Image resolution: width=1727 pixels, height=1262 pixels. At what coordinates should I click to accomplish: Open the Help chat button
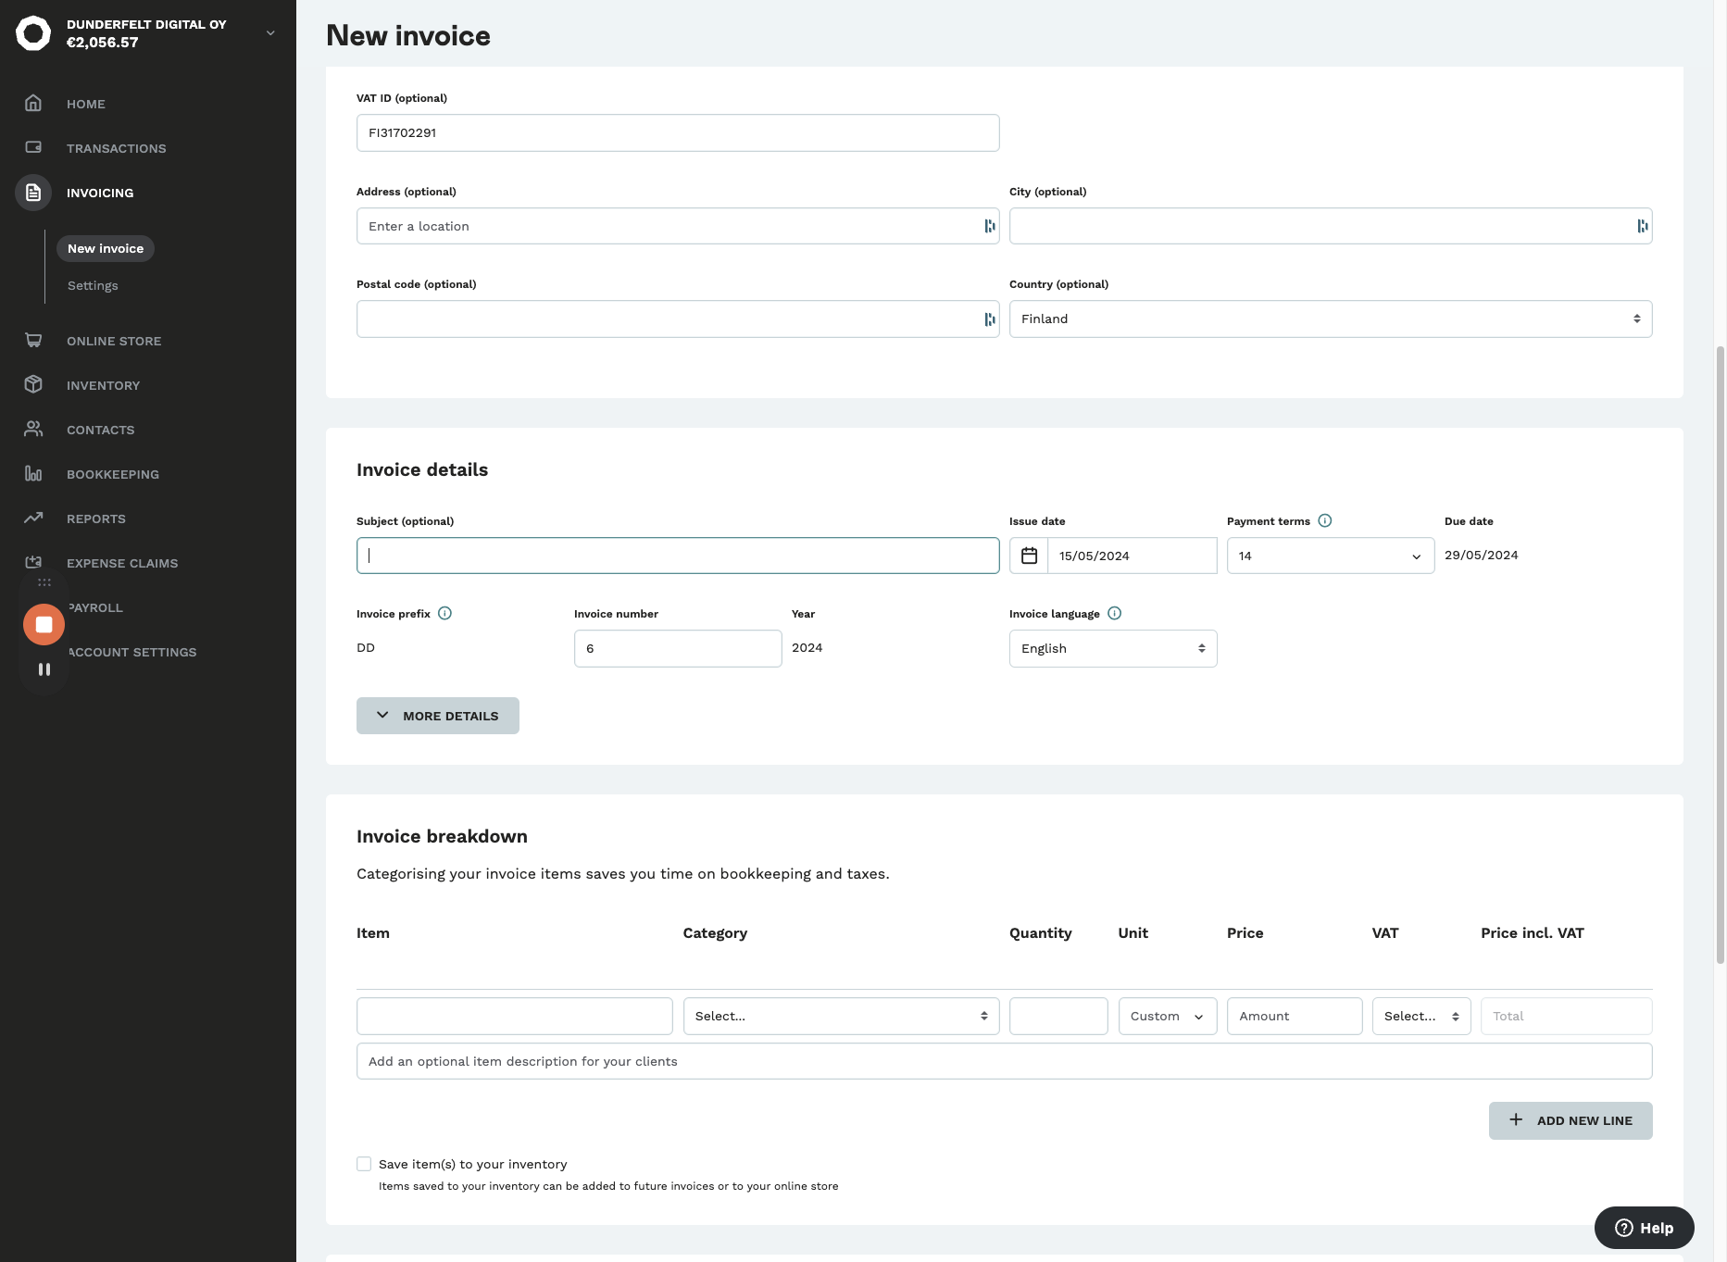(x=1645, y=1228)
